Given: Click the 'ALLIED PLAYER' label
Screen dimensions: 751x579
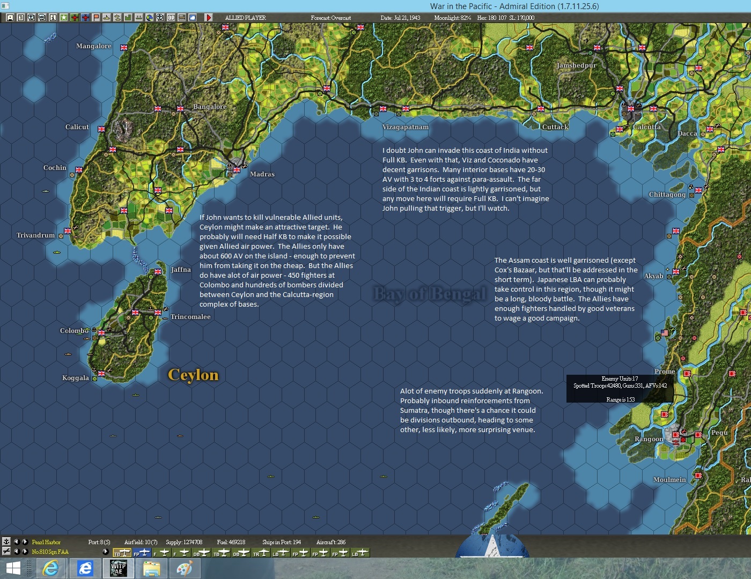Looking at the screenshot, I should (x=245, y=18).
